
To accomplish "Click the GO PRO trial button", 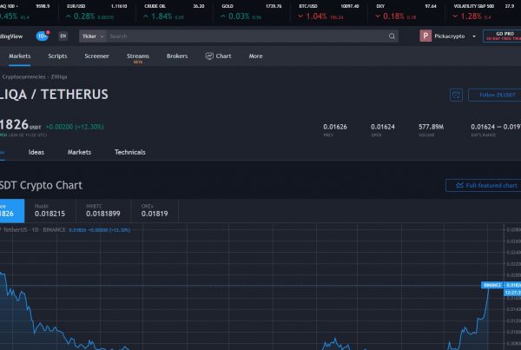I will pos(502,36).
